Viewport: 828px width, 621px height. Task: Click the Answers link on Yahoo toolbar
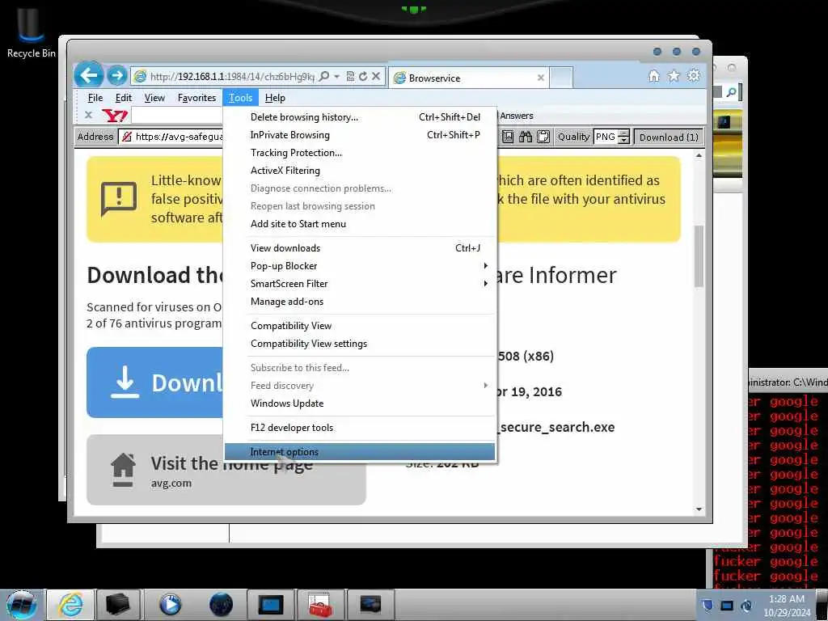click(517, 116)
